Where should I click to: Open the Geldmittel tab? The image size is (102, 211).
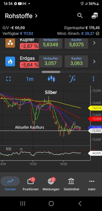click(x=71, y=184)
